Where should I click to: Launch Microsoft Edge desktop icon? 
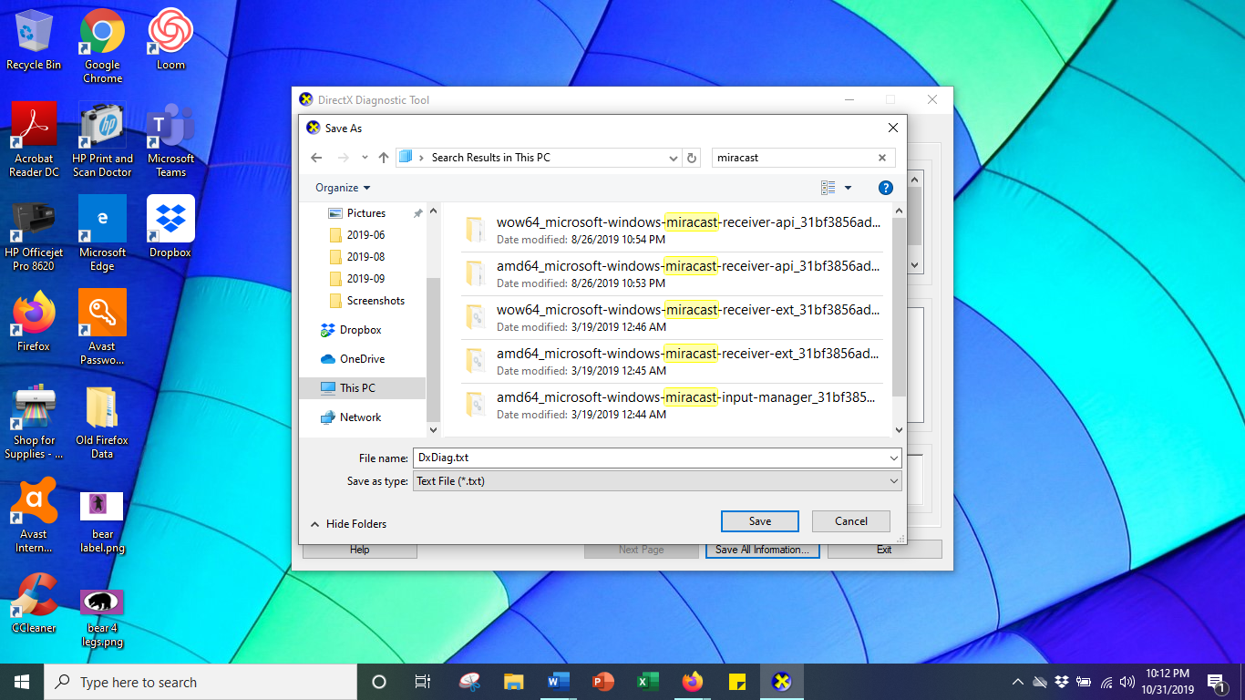pyautogui.click(x=102, y=233)
